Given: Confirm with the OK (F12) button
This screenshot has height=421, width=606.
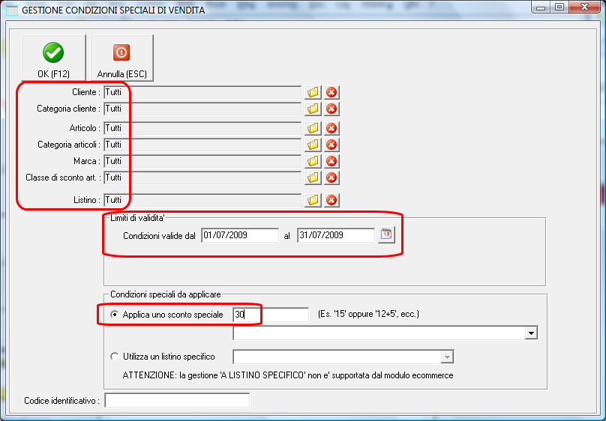Looking at the screenshot, I should (x=53, y=58).
